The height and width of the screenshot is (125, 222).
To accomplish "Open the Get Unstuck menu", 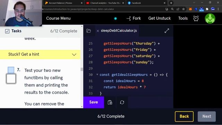I will [160, 18].
